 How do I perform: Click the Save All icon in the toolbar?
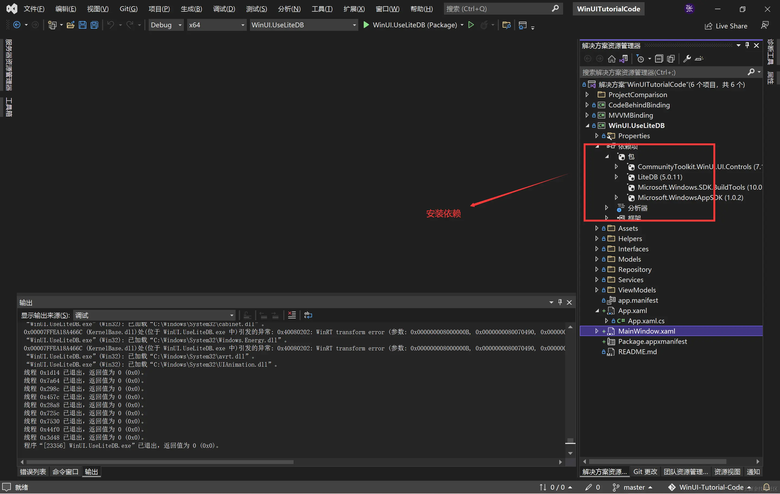(x=94, y=25)
